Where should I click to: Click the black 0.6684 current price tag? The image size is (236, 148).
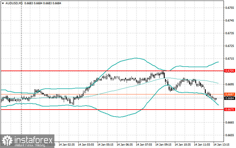[229, 98]
